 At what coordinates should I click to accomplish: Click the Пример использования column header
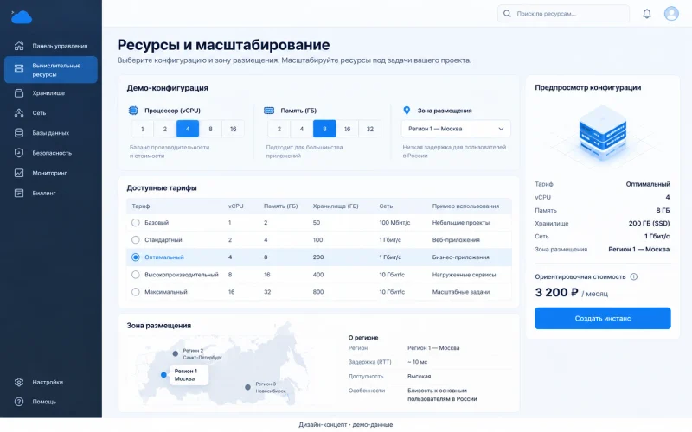[465, 206]
